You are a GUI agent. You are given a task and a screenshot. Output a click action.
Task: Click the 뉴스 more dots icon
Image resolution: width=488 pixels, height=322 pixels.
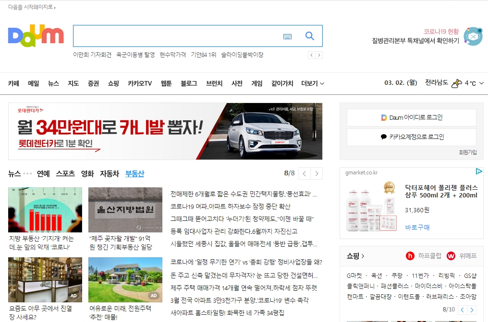pyautogui.click(x=27, y=173)
